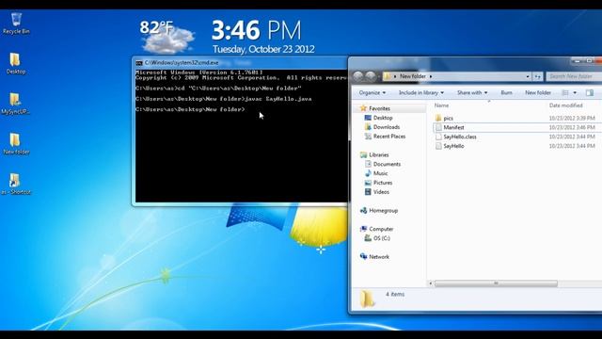Click the Favorites star icon
The image size is (602, 339).
[x=363, y=108]
